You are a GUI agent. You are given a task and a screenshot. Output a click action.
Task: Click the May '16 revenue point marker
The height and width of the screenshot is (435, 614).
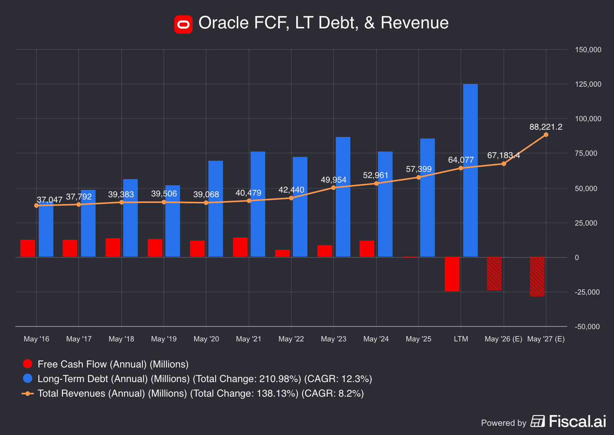click(x=36, y=206)
